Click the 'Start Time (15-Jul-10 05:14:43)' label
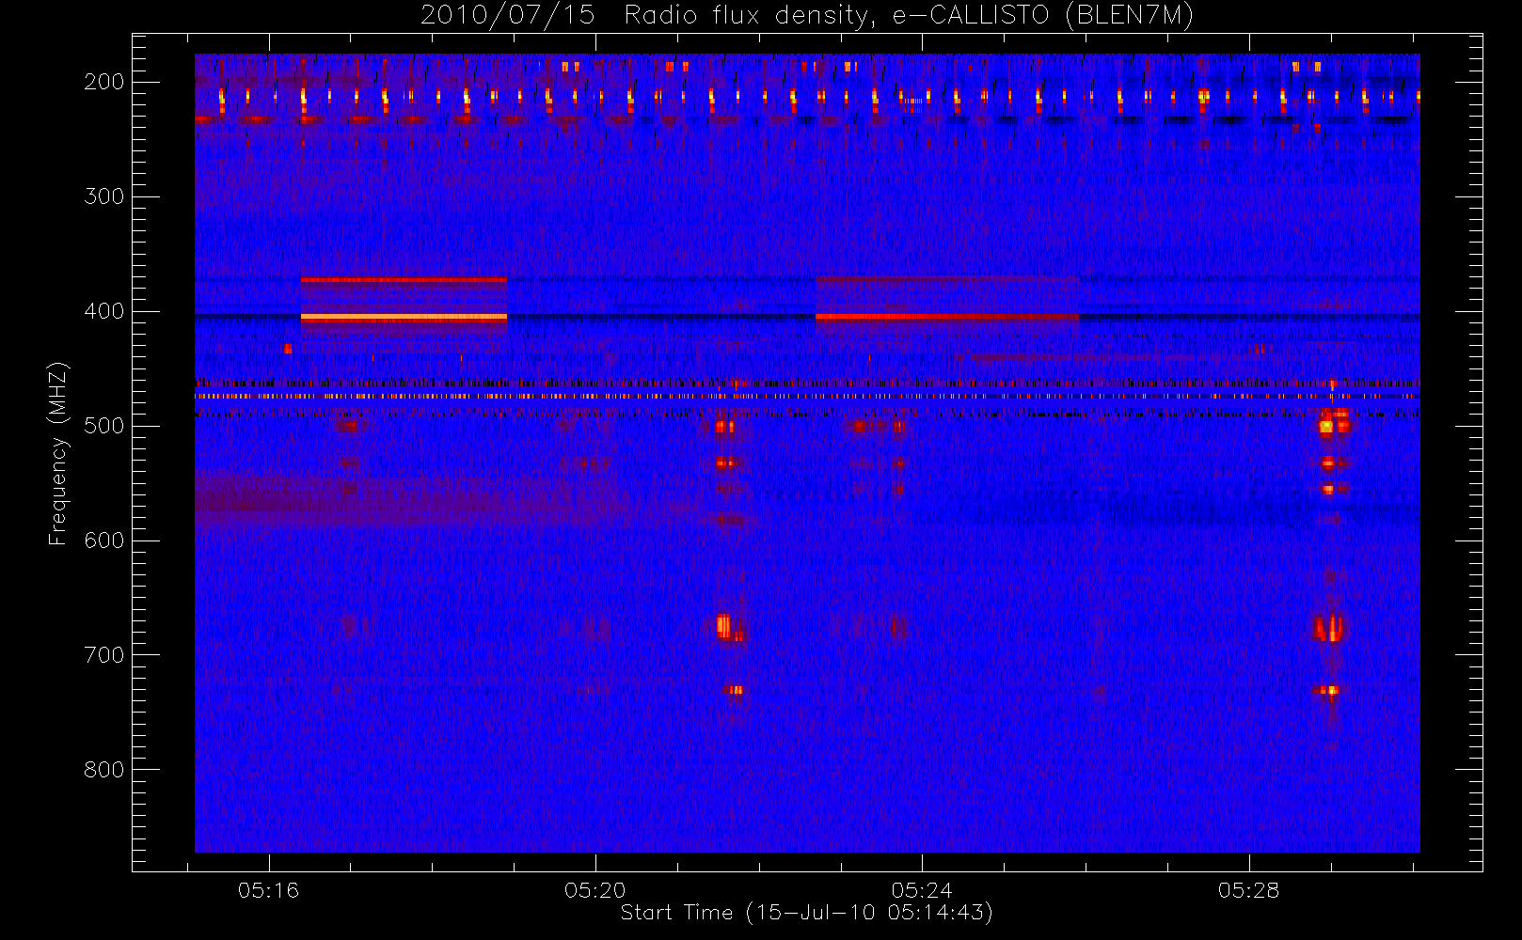1522x940 pixels. pos(806,913)
